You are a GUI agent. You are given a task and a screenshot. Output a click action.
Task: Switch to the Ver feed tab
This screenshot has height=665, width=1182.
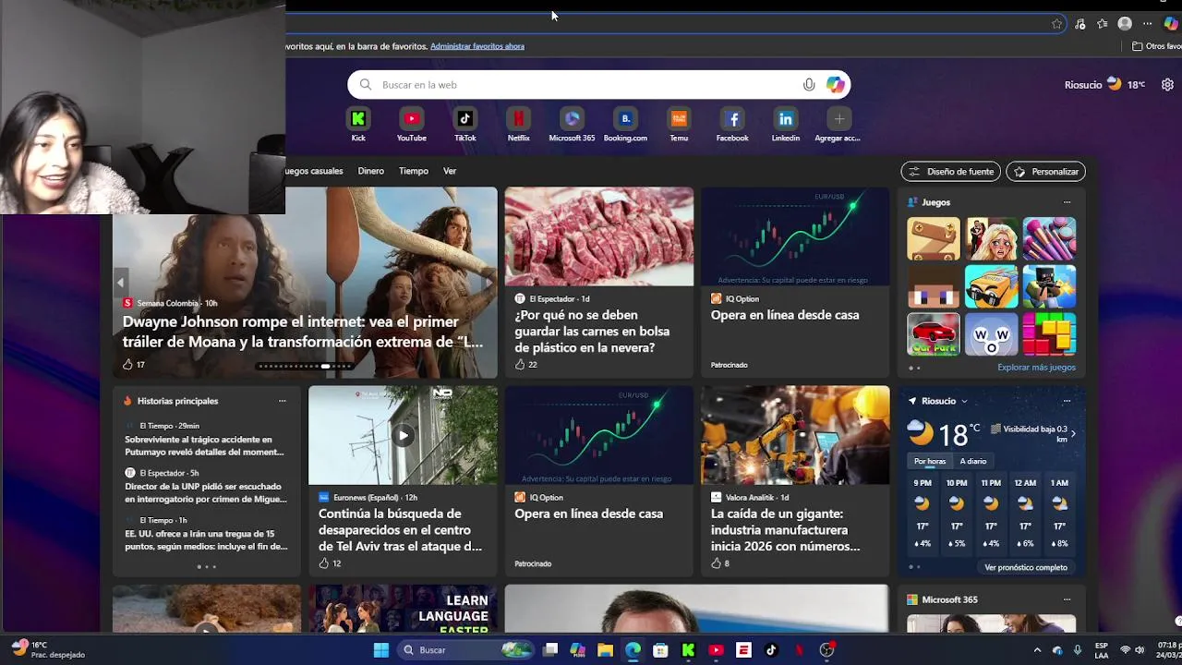[x=450, y=171]
